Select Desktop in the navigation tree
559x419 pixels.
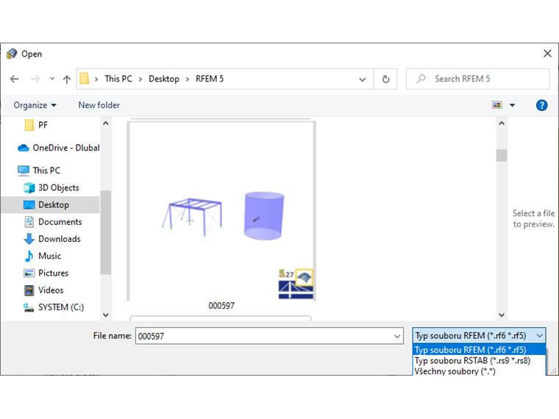pyautogui.click(x=50, y=205)
